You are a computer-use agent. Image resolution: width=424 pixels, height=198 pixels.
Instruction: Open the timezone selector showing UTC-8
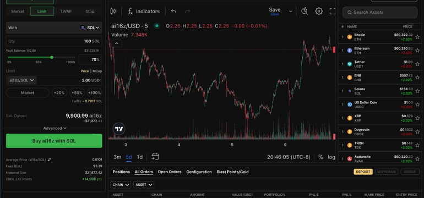tap(289, 157)
